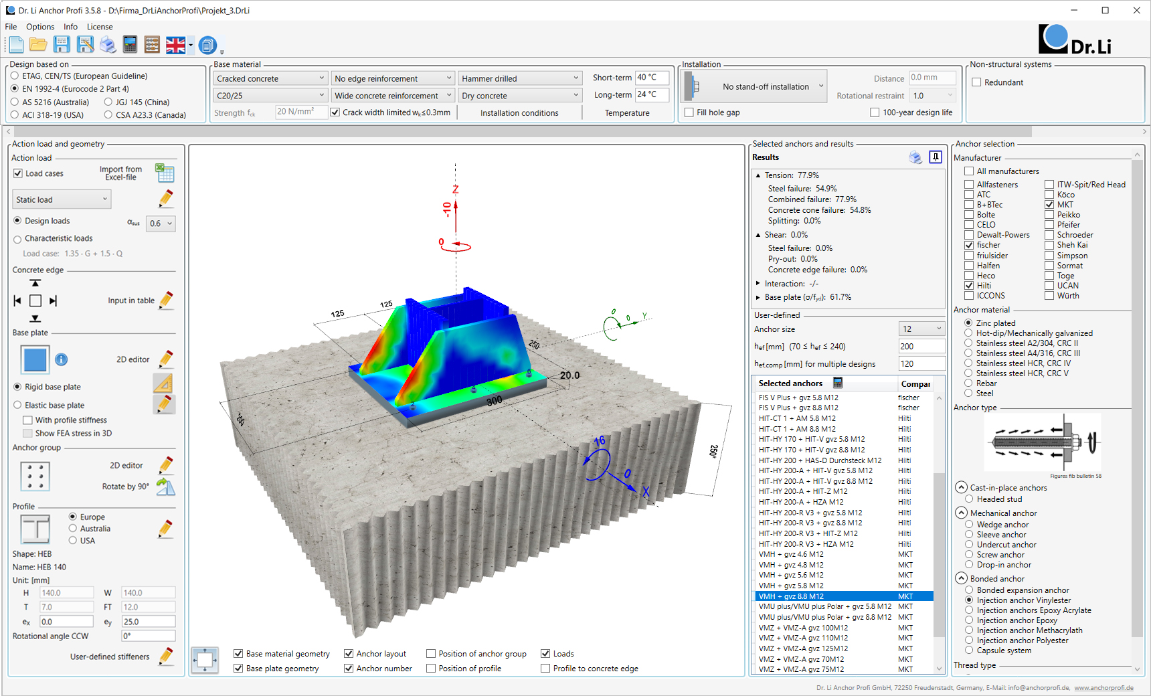Create a new project file
The height and width of the screenshot is (696, 1151).
pyautogui.click(x=16, y=45)
